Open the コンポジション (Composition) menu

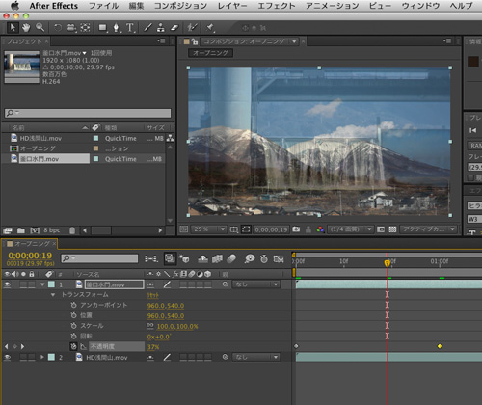click(x=180, y=6)
